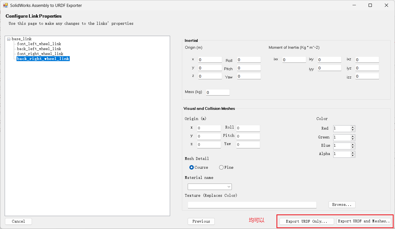Click the Browse texture button
This screenshot has height=229, width=395.
(x=342, y=205)
